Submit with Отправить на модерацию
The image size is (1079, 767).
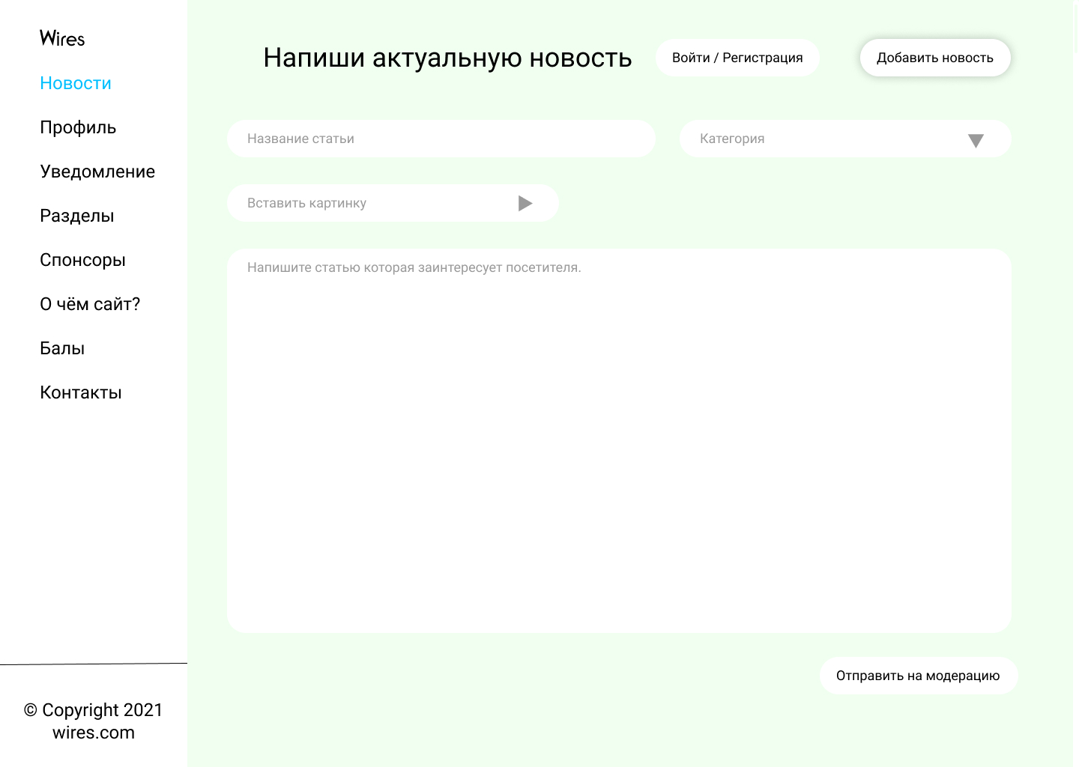click(918, 676)
